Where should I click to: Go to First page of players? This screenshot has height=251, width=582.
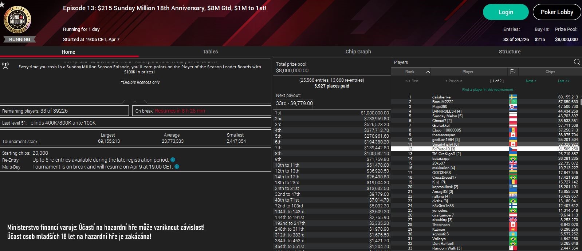coord(412,81)
